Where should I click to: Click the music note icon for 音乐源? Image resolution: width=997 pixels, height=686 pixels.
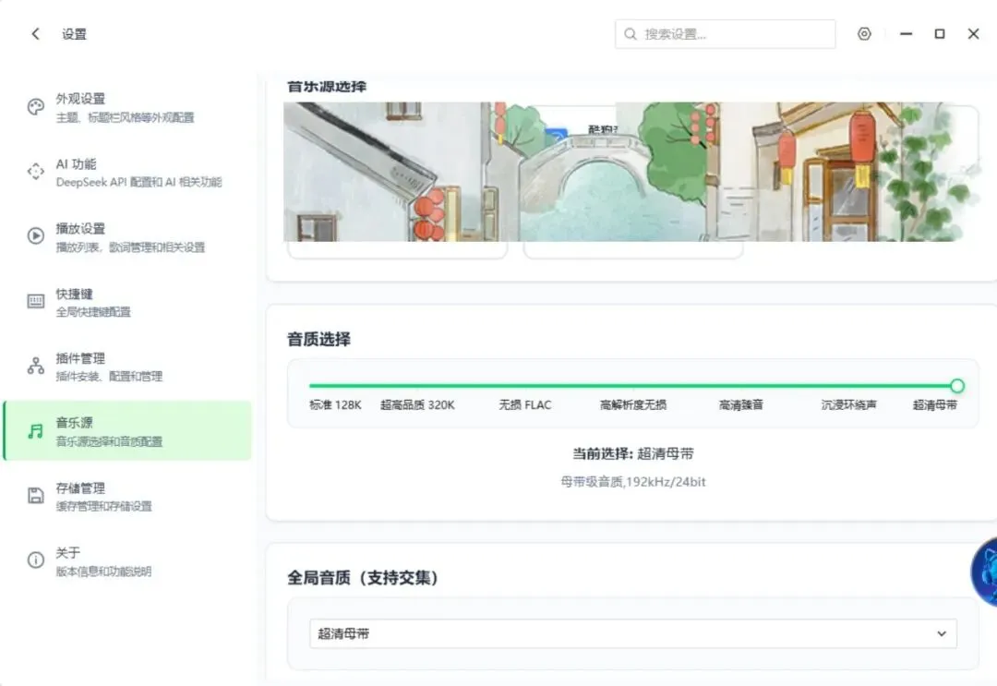point(36,431)
